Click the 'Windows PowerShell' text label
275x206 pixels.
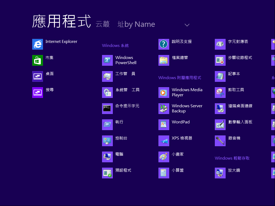point(126,60)
